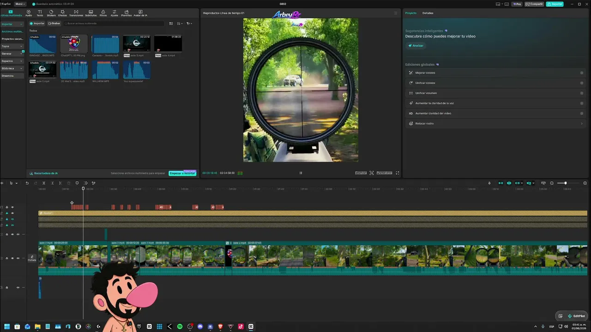
Task: Click the Exportar button
Action: pyautogui.click(x=555, y=4)
